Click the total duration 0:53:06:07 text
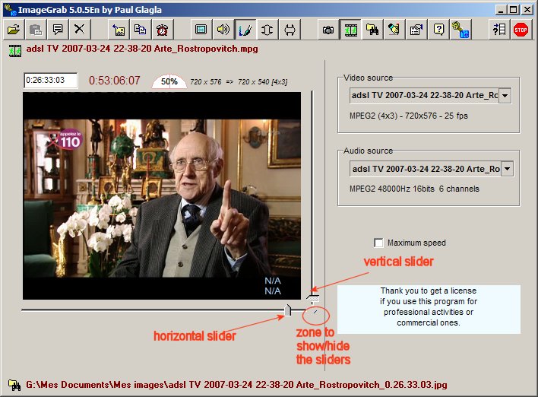This screenshot has width=538, height=397. (114, 81)
